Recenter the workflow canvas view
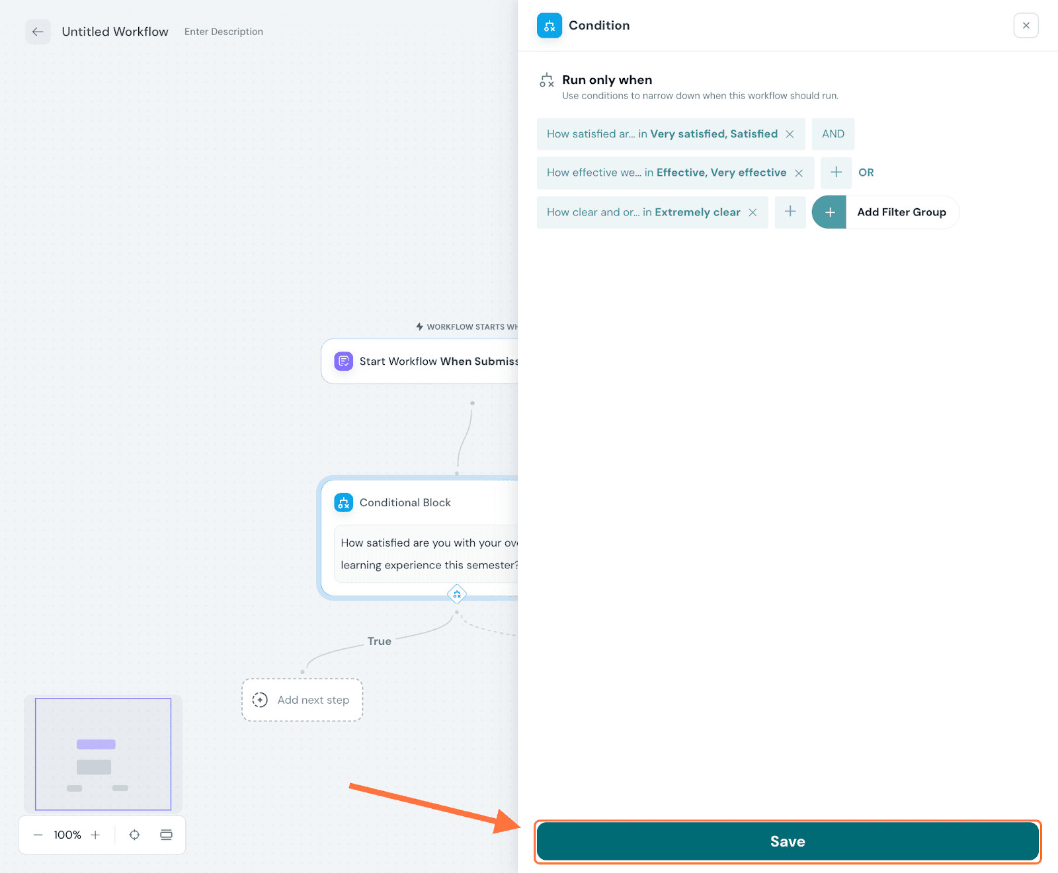Image resolution: width=1058 pixels, height=873 pixels. [x=134, y=835]
